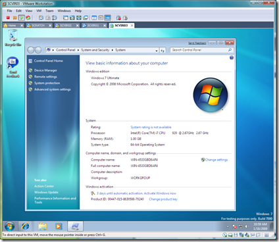Expand the address bar history dropdown
The image size is (279, 242).
click(x=157, y=51)
